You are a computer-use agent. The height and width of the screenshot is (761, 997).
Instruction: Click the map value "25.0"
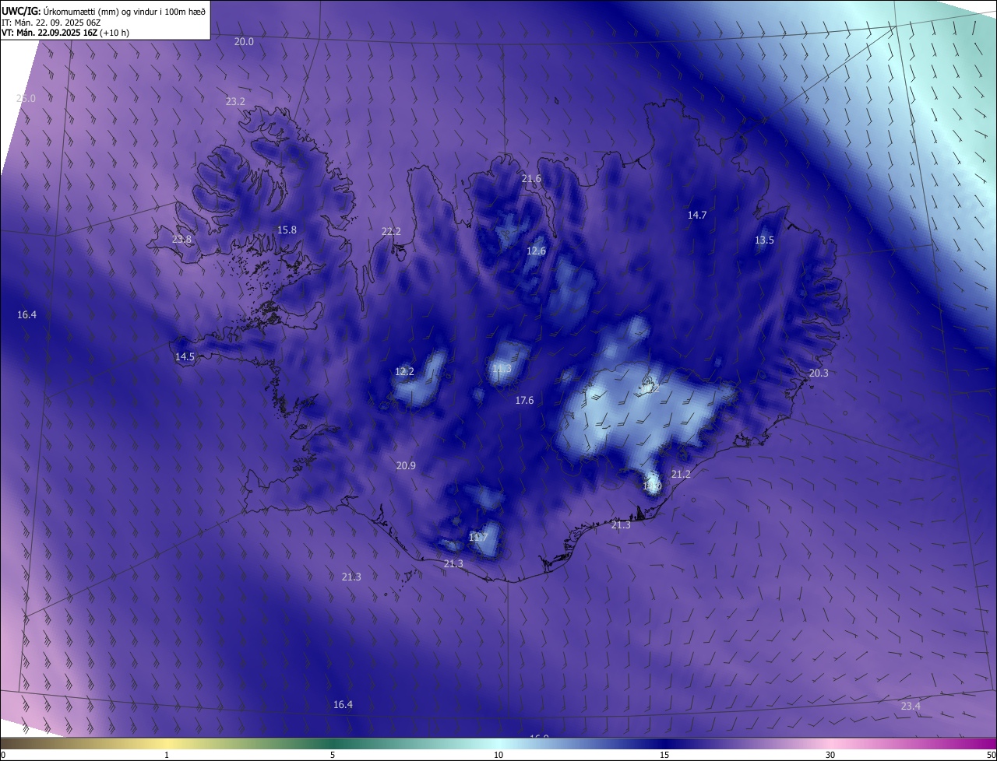click(x=26, y=98)
